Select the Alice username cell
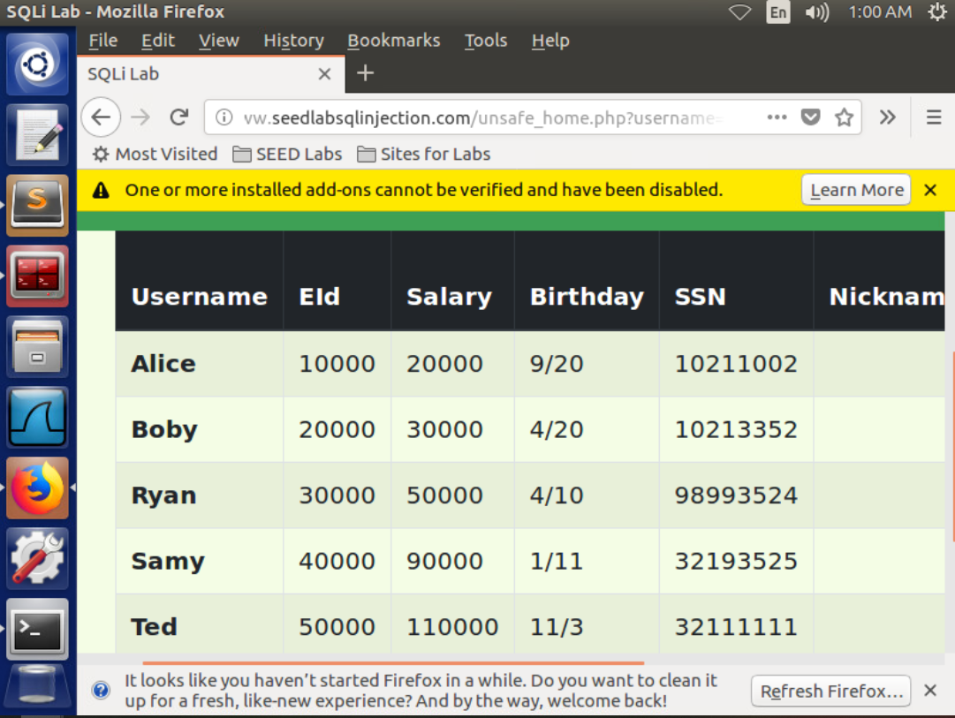955x718 pixels. point(199,364)
